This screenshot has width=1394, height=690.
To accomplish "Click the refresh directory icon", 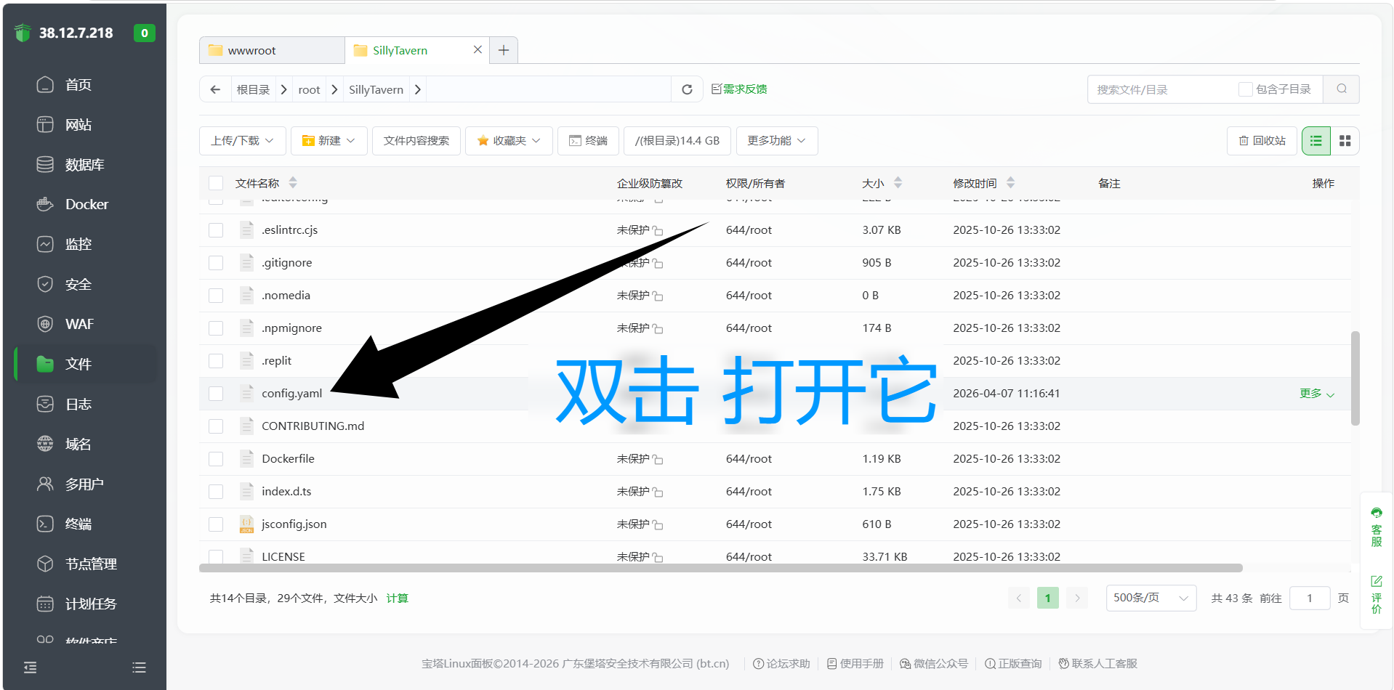I will coord(686,89).
